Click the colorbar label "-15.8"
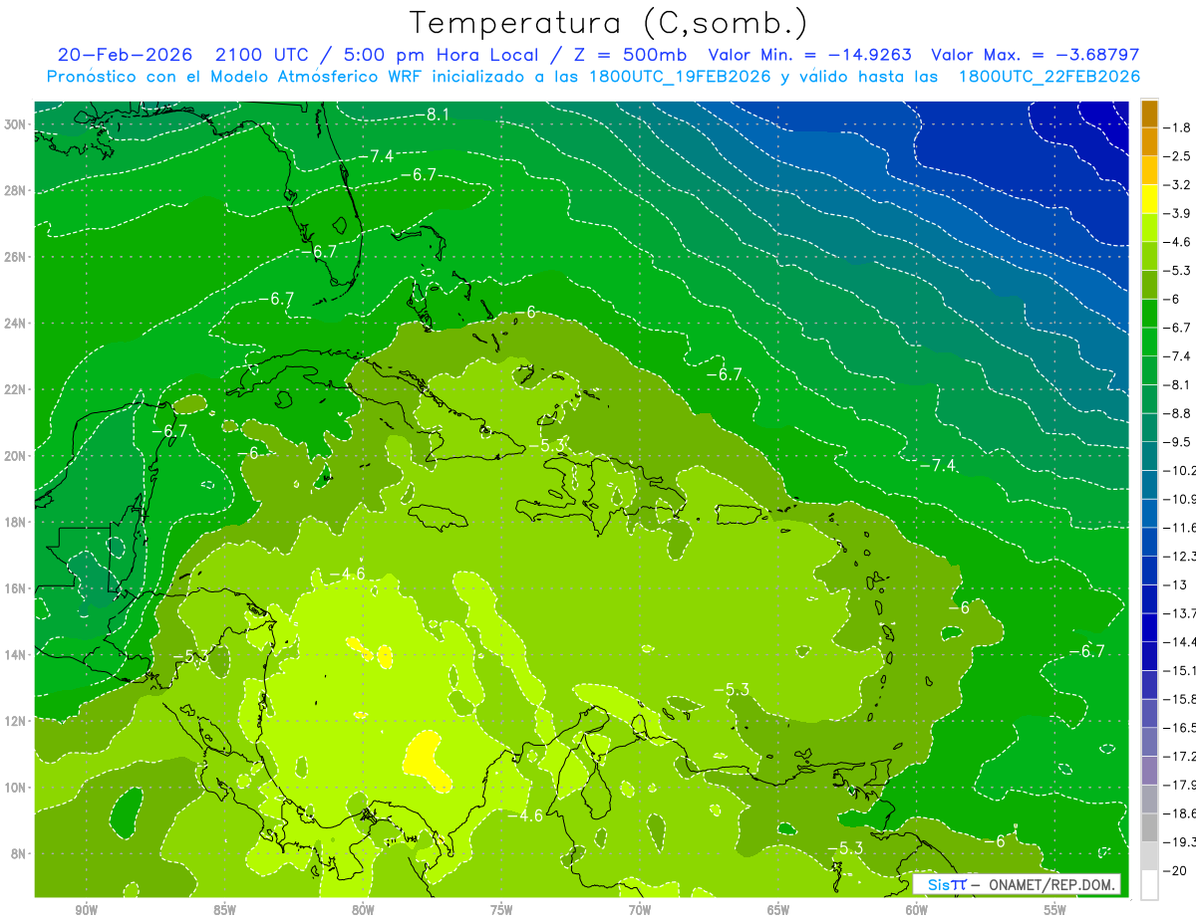The height and width of the screenshot is (923, 1196). [x=1180, y=699]
